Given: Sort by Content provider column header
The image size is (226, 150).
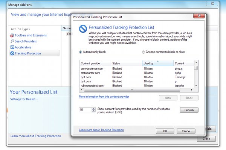Looking at the screenshot, I should click(x=95, y=63).
